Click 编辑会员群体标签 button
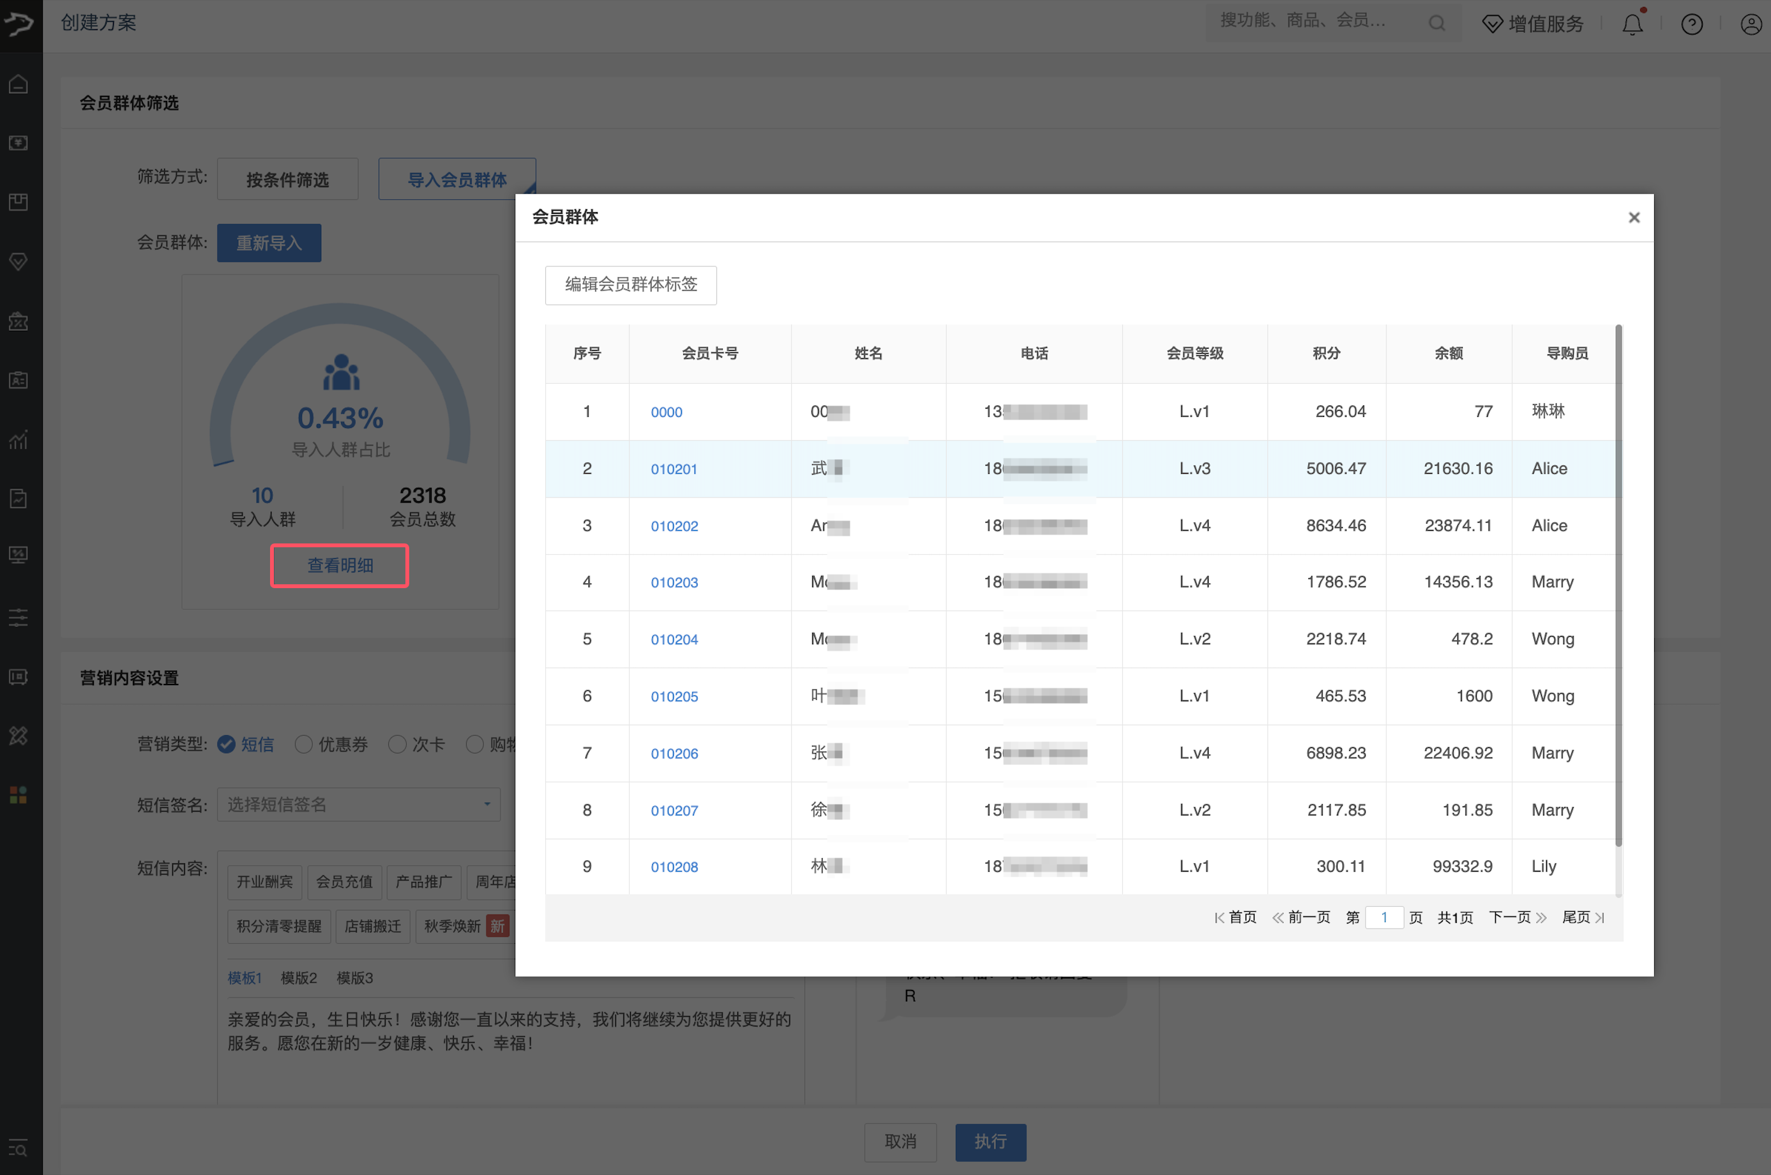1771x1175 pixels. [631, 285]
